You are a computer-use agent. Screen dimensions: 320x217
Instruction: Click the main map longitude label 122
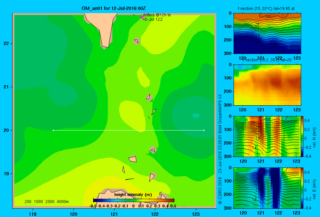[x=155, y=214]
